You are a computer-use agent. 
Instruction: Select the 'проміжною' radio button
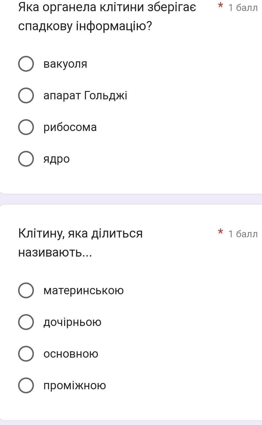tap(26, 385)
